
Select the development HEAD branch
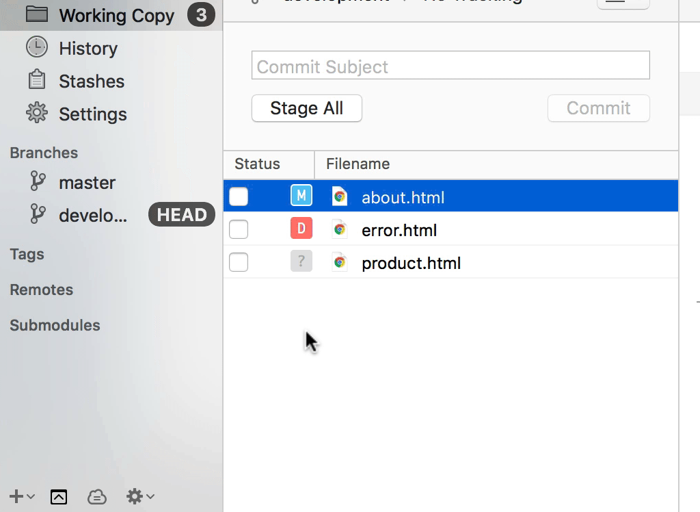point(93,216)
